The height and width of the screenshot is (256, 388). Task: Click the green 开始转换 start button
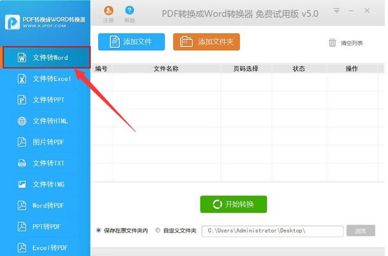[234, 204]
